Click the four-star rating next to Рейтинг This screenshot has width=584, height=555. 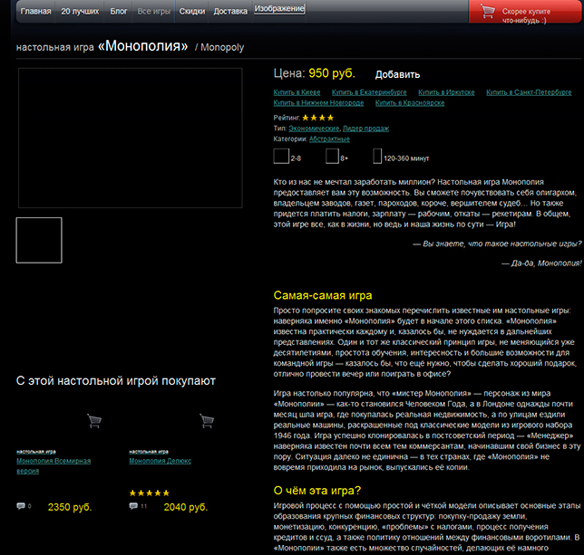pyautogui.click(x=317, y=118)
